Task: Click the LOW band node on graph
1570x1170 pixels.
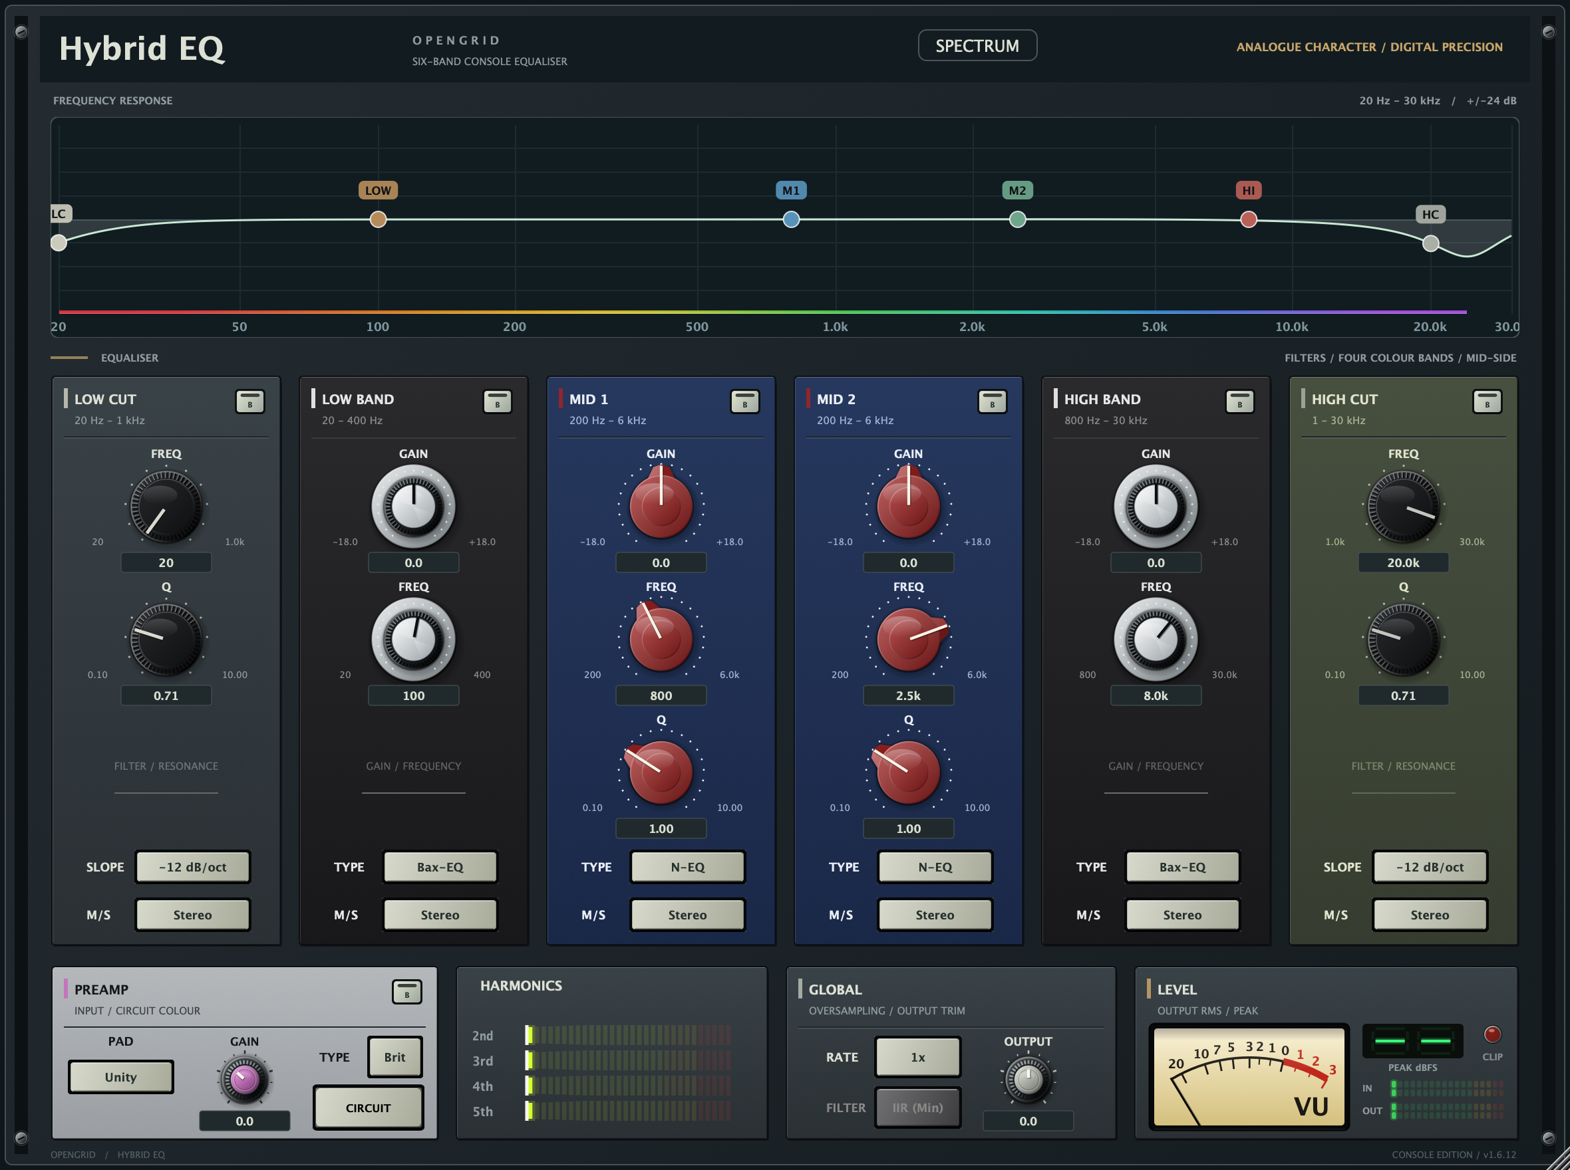Action: click(x=378, y=219)
